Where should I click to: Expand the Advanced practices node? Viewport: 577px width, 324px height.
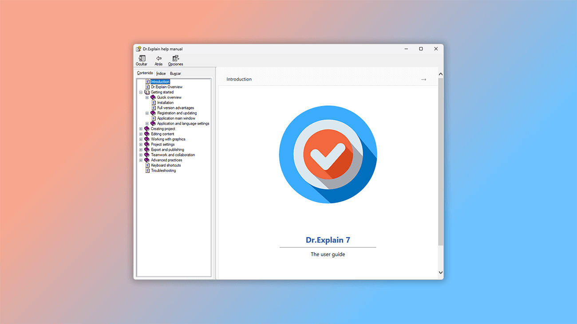141,160
